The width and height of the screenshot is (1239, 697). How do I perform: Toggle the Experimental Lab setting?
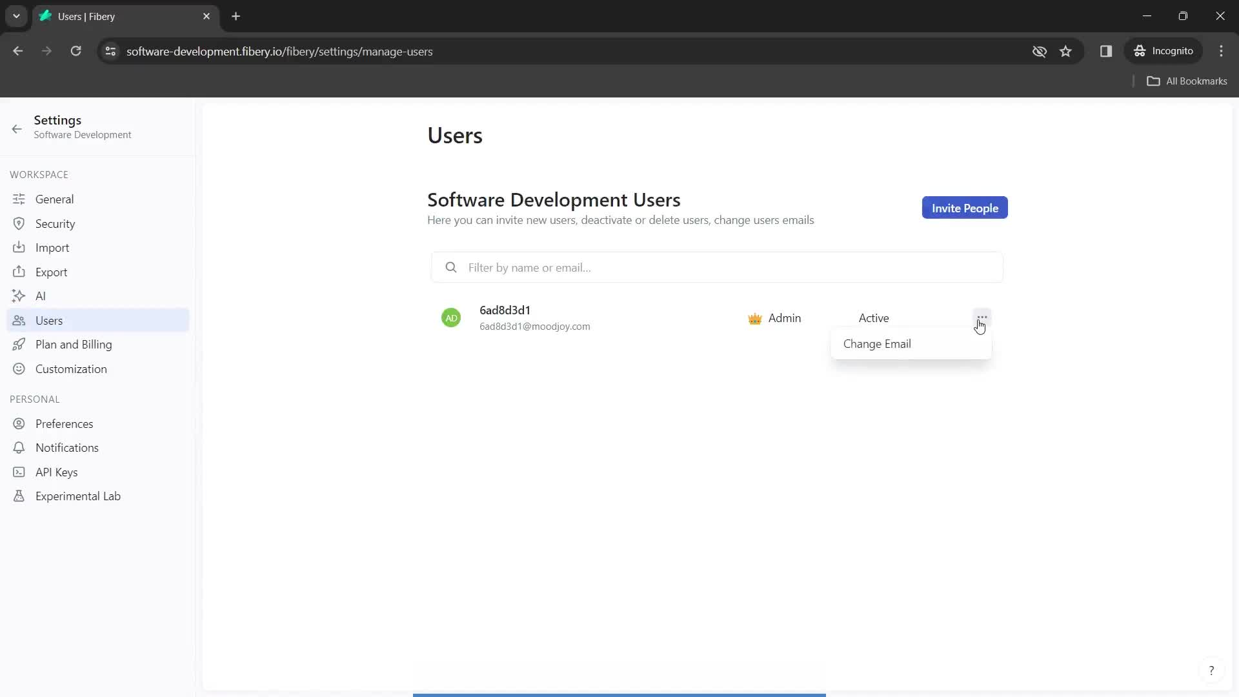[x=77, y=495]
